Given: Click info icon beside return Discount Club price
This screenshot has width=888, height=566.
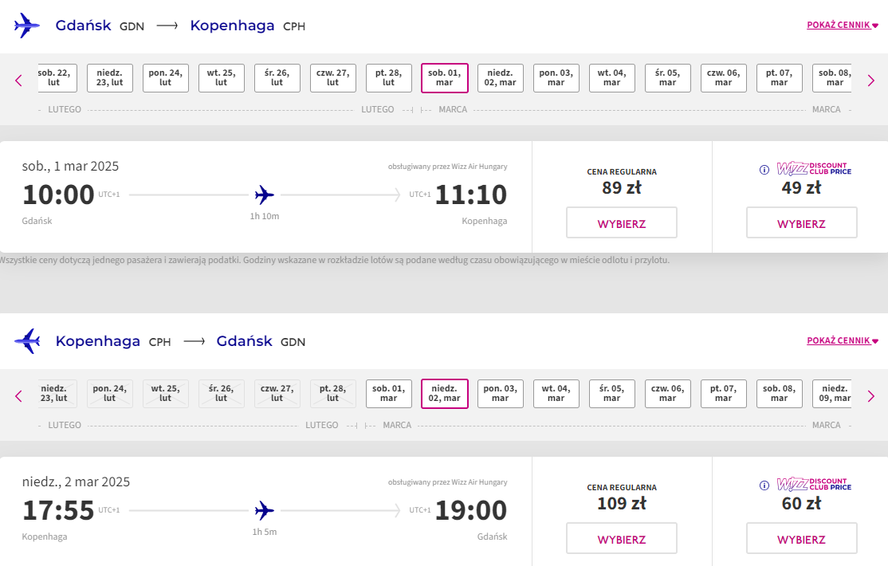Looking at the screenshot, I should (764, 485).
